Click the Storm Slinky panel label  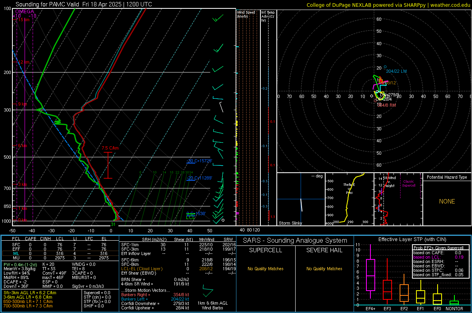[290, 223]
